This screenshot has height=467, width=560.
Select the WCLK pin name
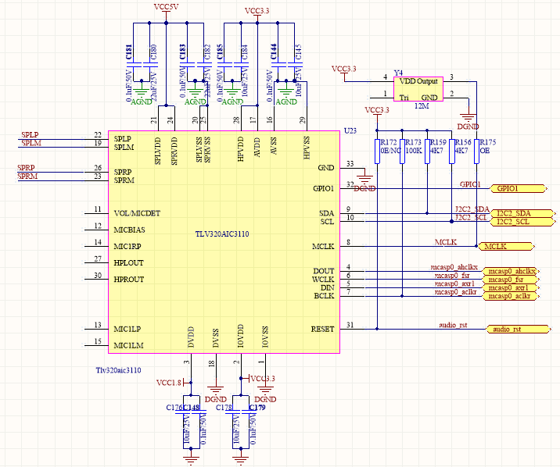(323, 280)
